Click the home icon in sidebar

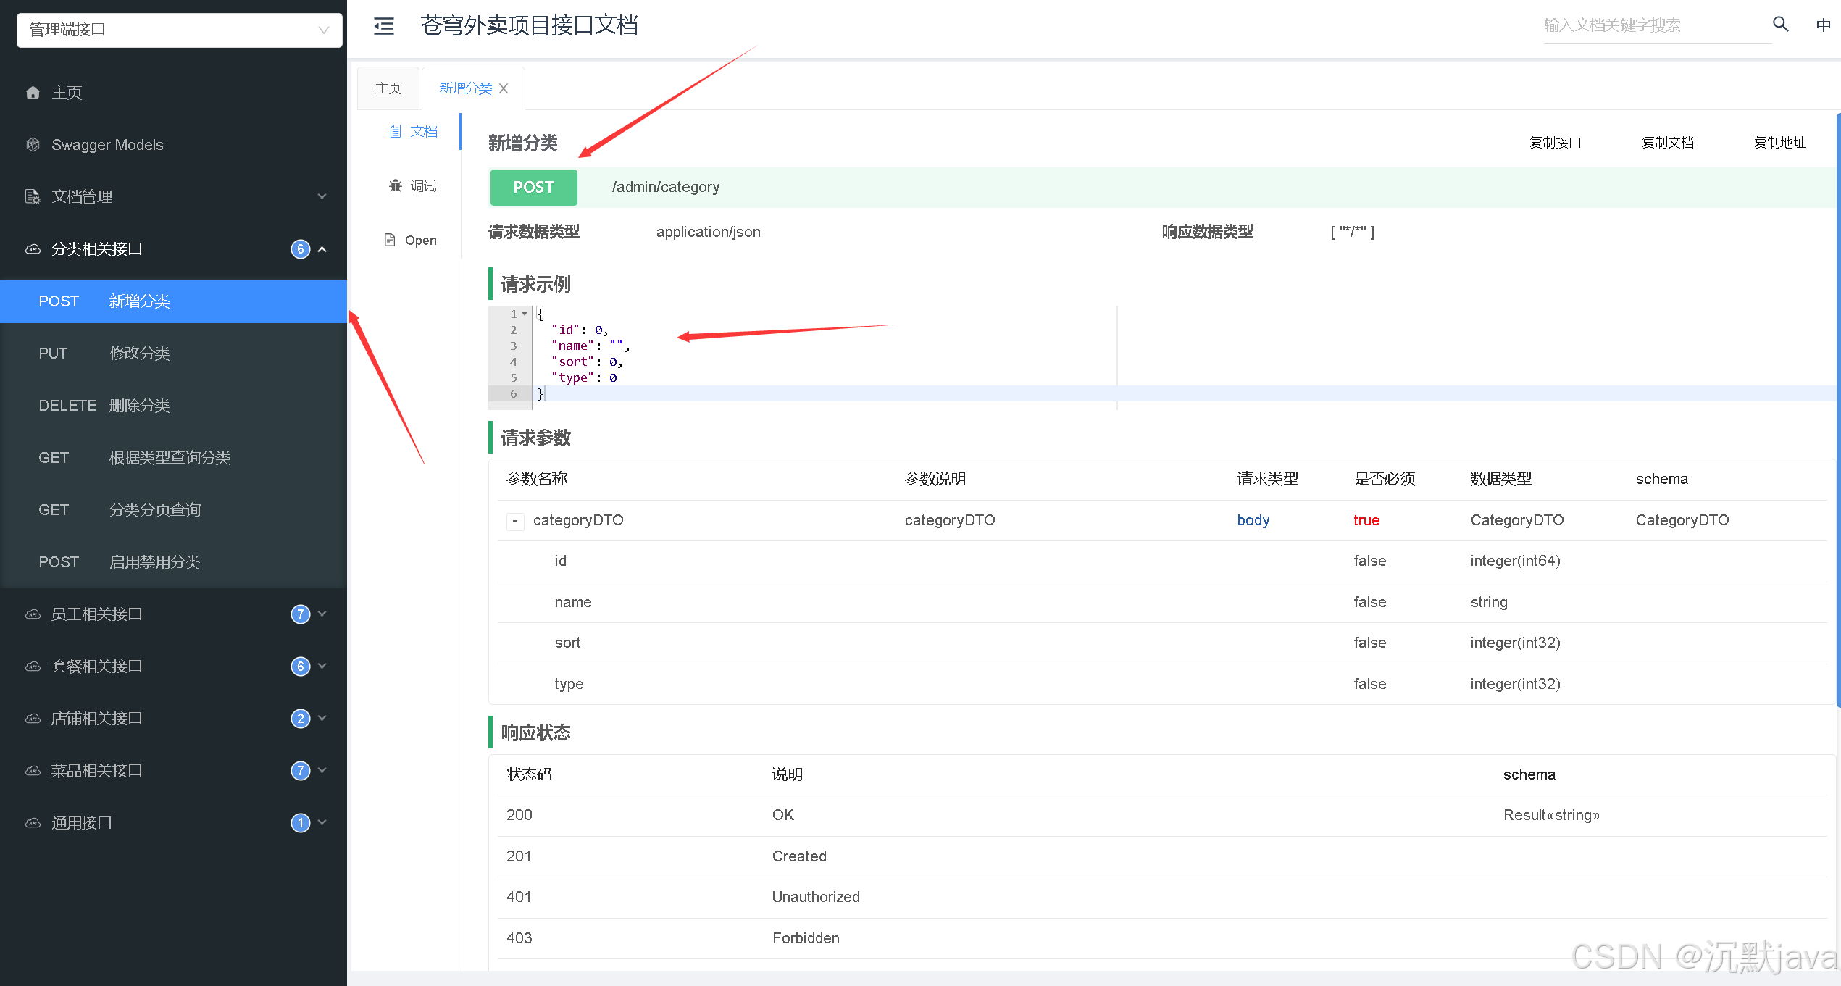click(33, 93)
